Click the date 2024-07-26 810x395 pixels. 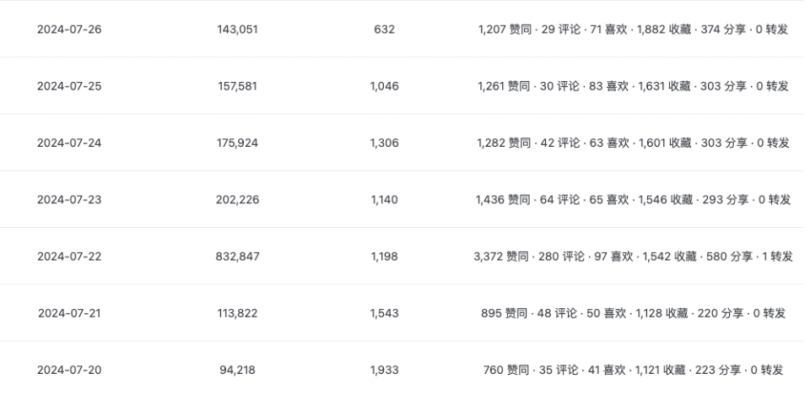coord(69,30)
